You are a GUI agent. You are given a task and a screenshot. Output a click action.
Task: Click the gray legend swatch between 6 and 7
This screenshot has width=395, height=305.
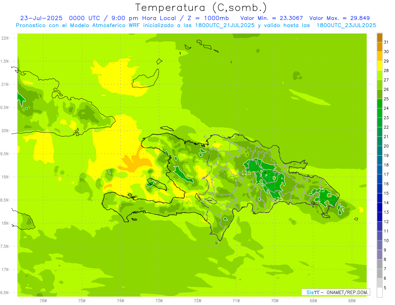(380, 273)
